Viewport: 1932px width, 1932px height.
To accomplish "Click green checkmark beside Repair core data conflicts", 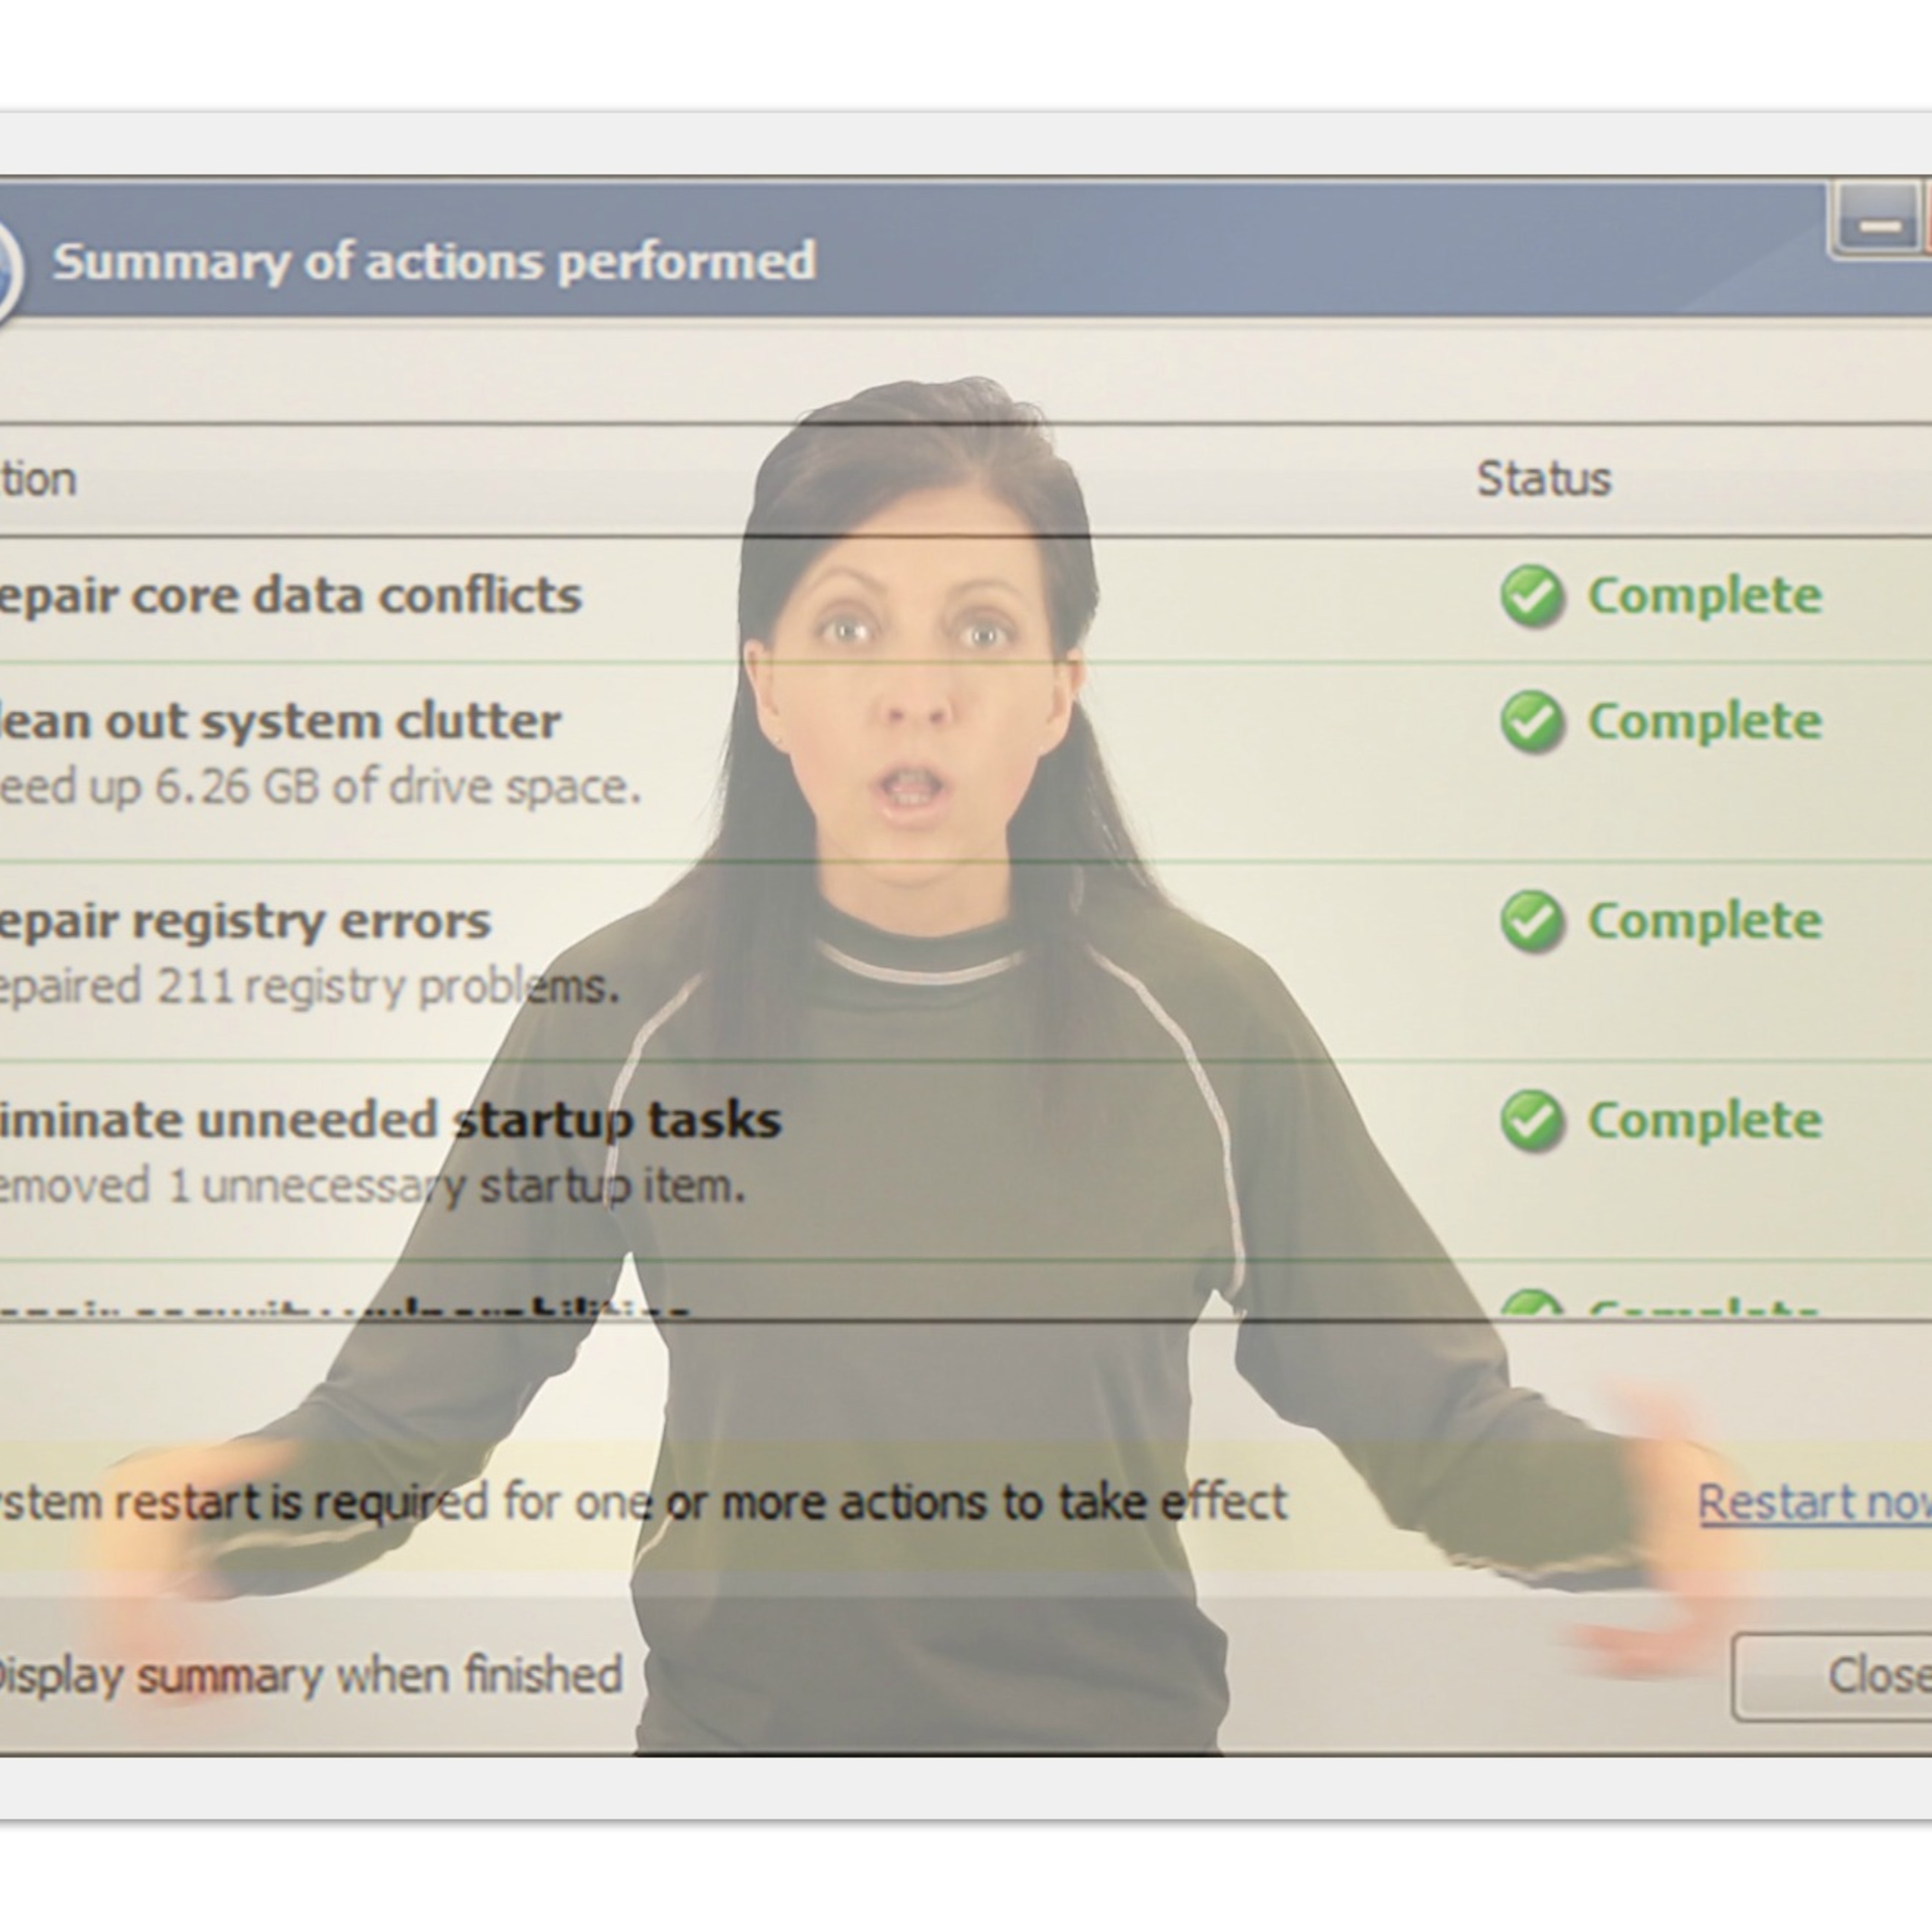I will click(1531, 596).
